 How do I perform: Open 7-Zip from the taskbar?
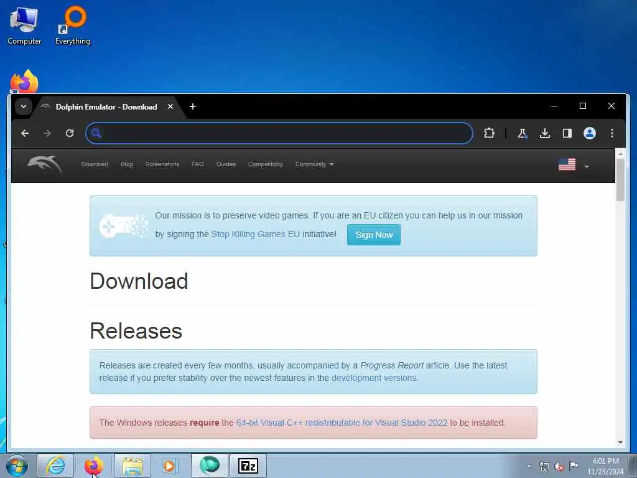pos(248,466)
